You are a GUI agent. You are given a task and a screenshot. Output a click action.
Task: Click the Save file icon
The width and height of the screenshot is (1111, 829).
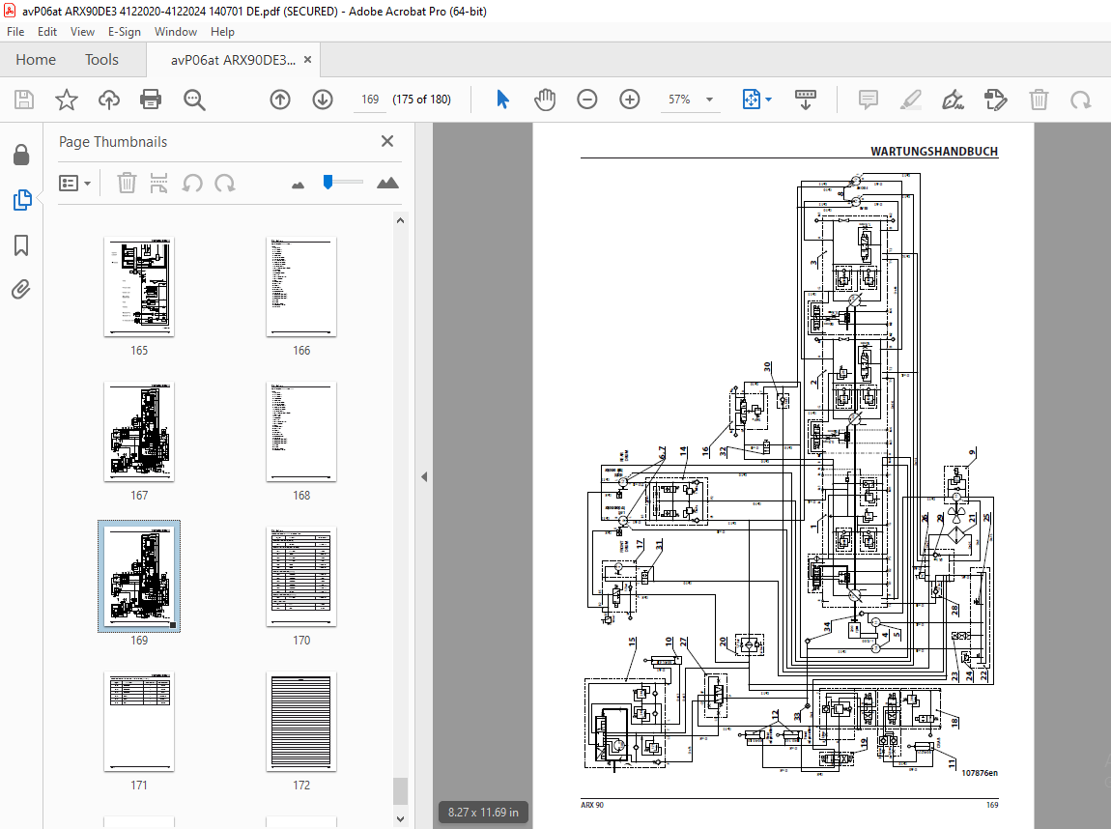24,100
